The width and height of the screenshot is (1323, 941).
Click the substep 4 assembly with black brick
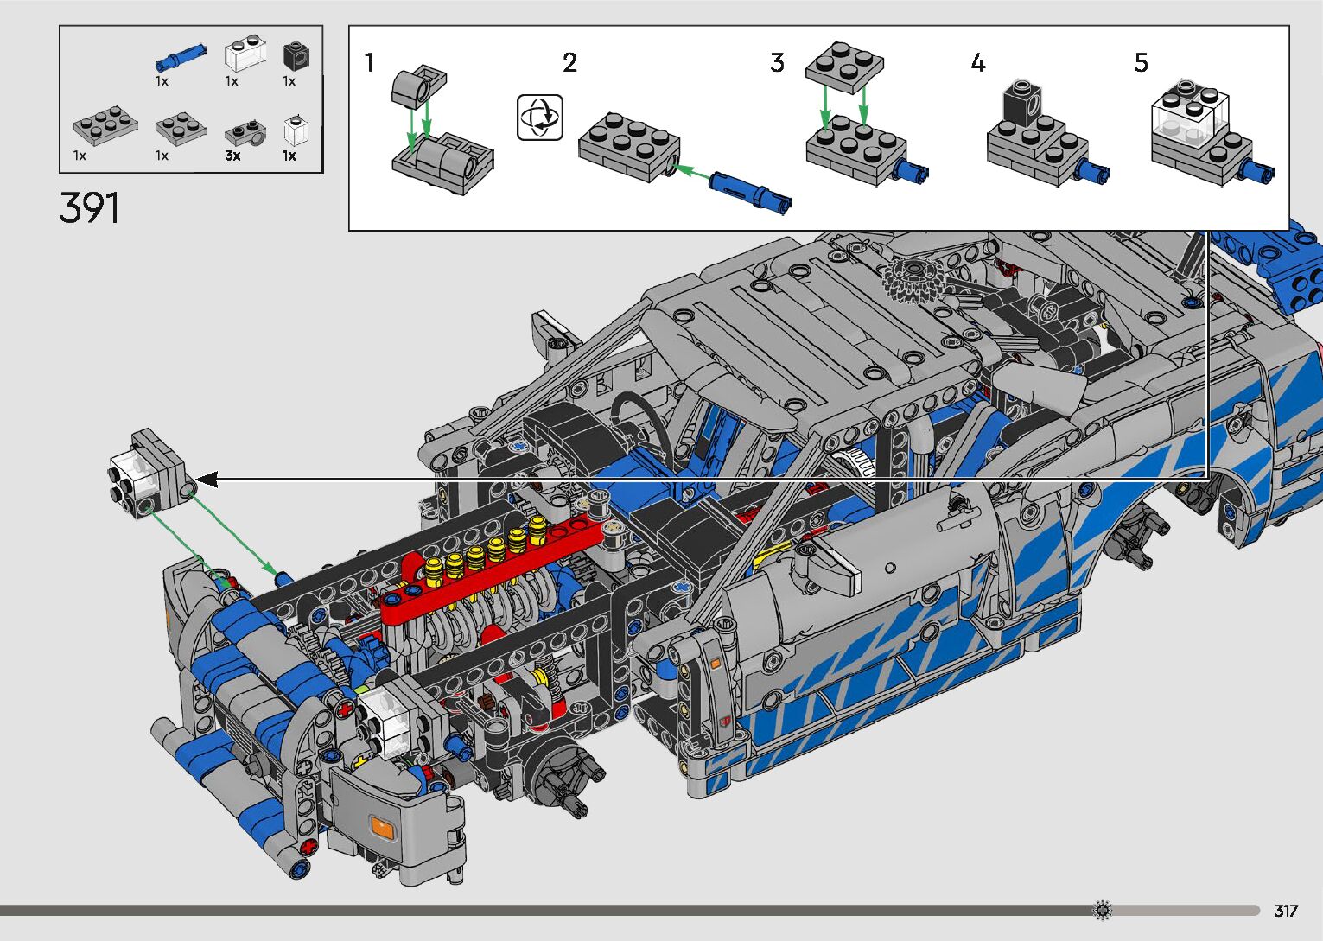point(1043,137)
